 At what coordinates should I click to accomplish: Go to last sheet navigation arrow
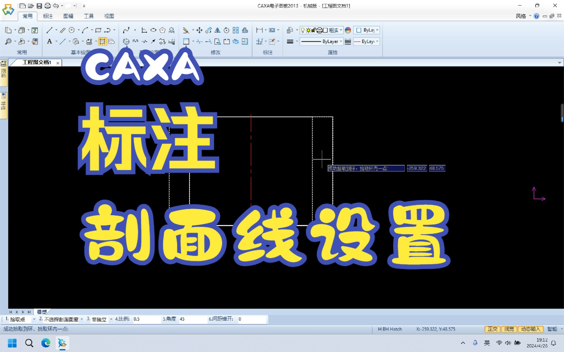[29, 312]
